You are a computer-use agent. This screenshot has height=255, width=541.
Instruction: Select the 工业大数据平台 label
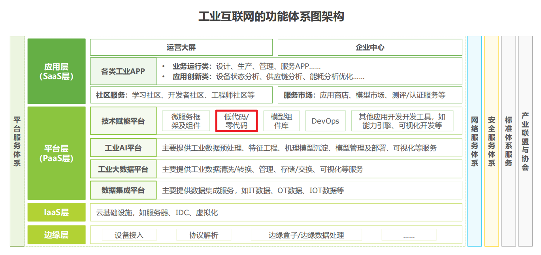pos(123,169)
